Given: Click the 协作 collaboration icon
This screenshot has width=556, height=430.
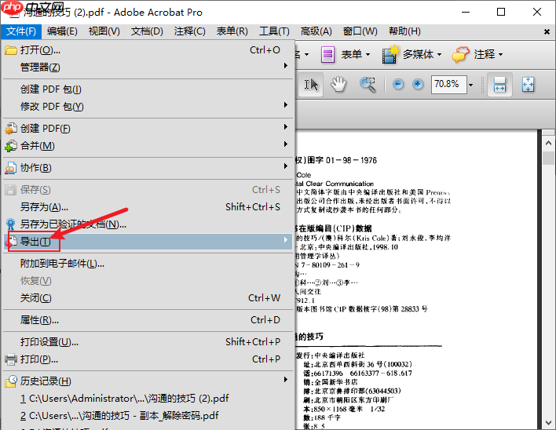Looking at the screenshot, I should click(11, 168).
